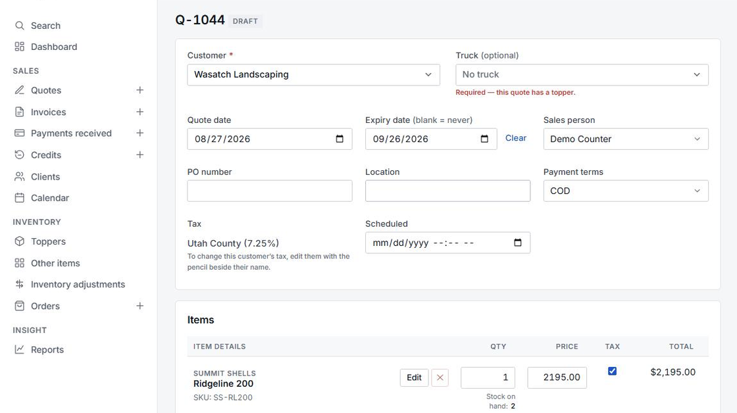This screenshot has height=413, width=737.
Task: Toggle tax checkbox for Ridgeline 200
Action: click(612, 371)
